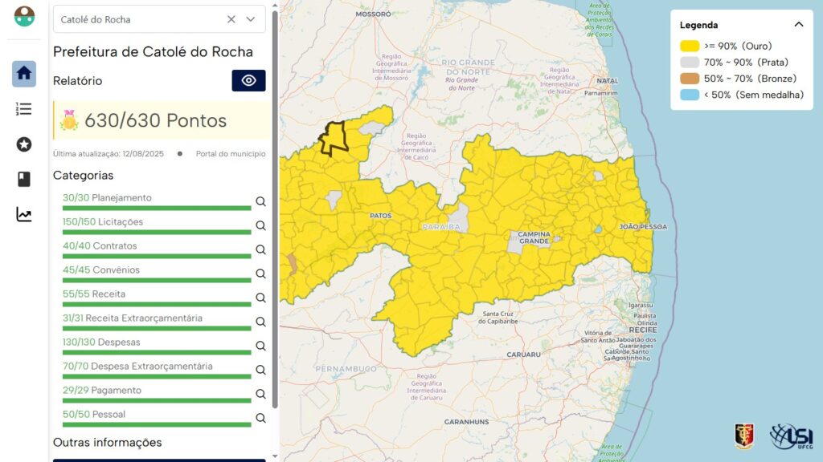This screenshot has height=462, width=823.
Task: Click magnifier beside Pessoal category
Action: pos(260,418)
